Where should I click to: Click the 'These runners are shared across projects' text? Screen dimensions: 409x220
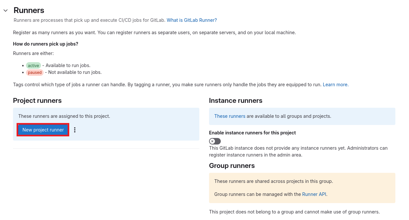(273, 181)
